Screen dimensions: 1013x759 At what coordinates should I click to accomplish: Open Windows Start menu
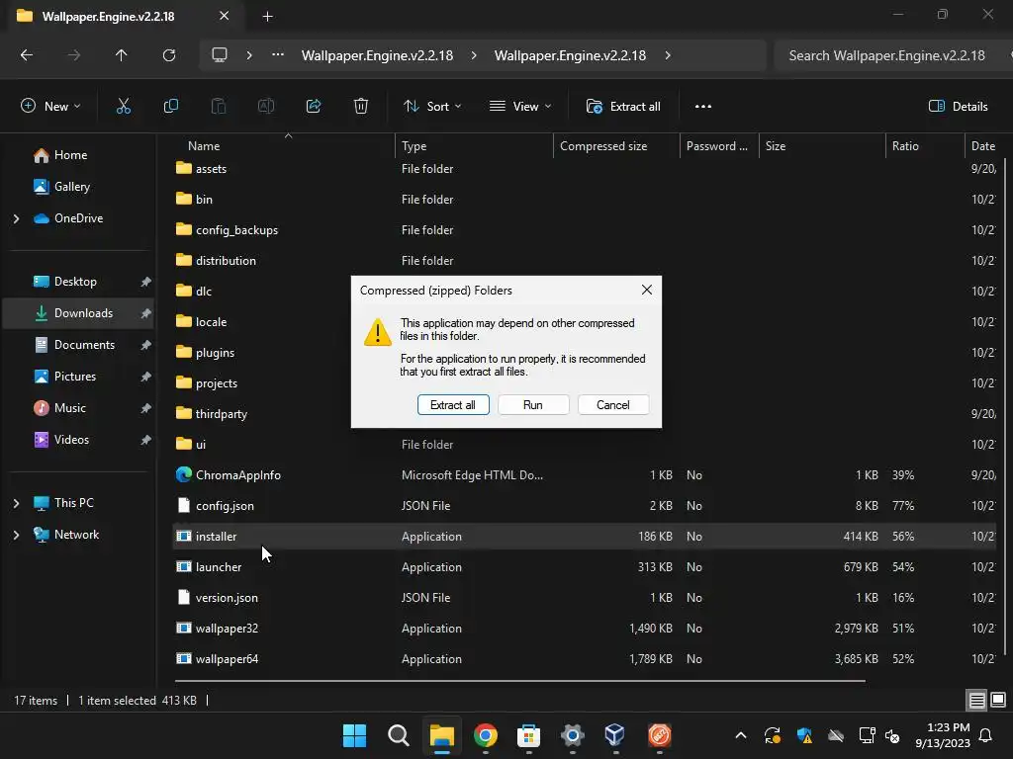click(355, 735)
